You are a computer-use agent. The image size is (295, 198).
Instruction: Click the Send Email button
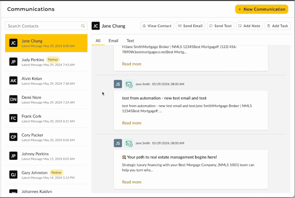(190, 26)
